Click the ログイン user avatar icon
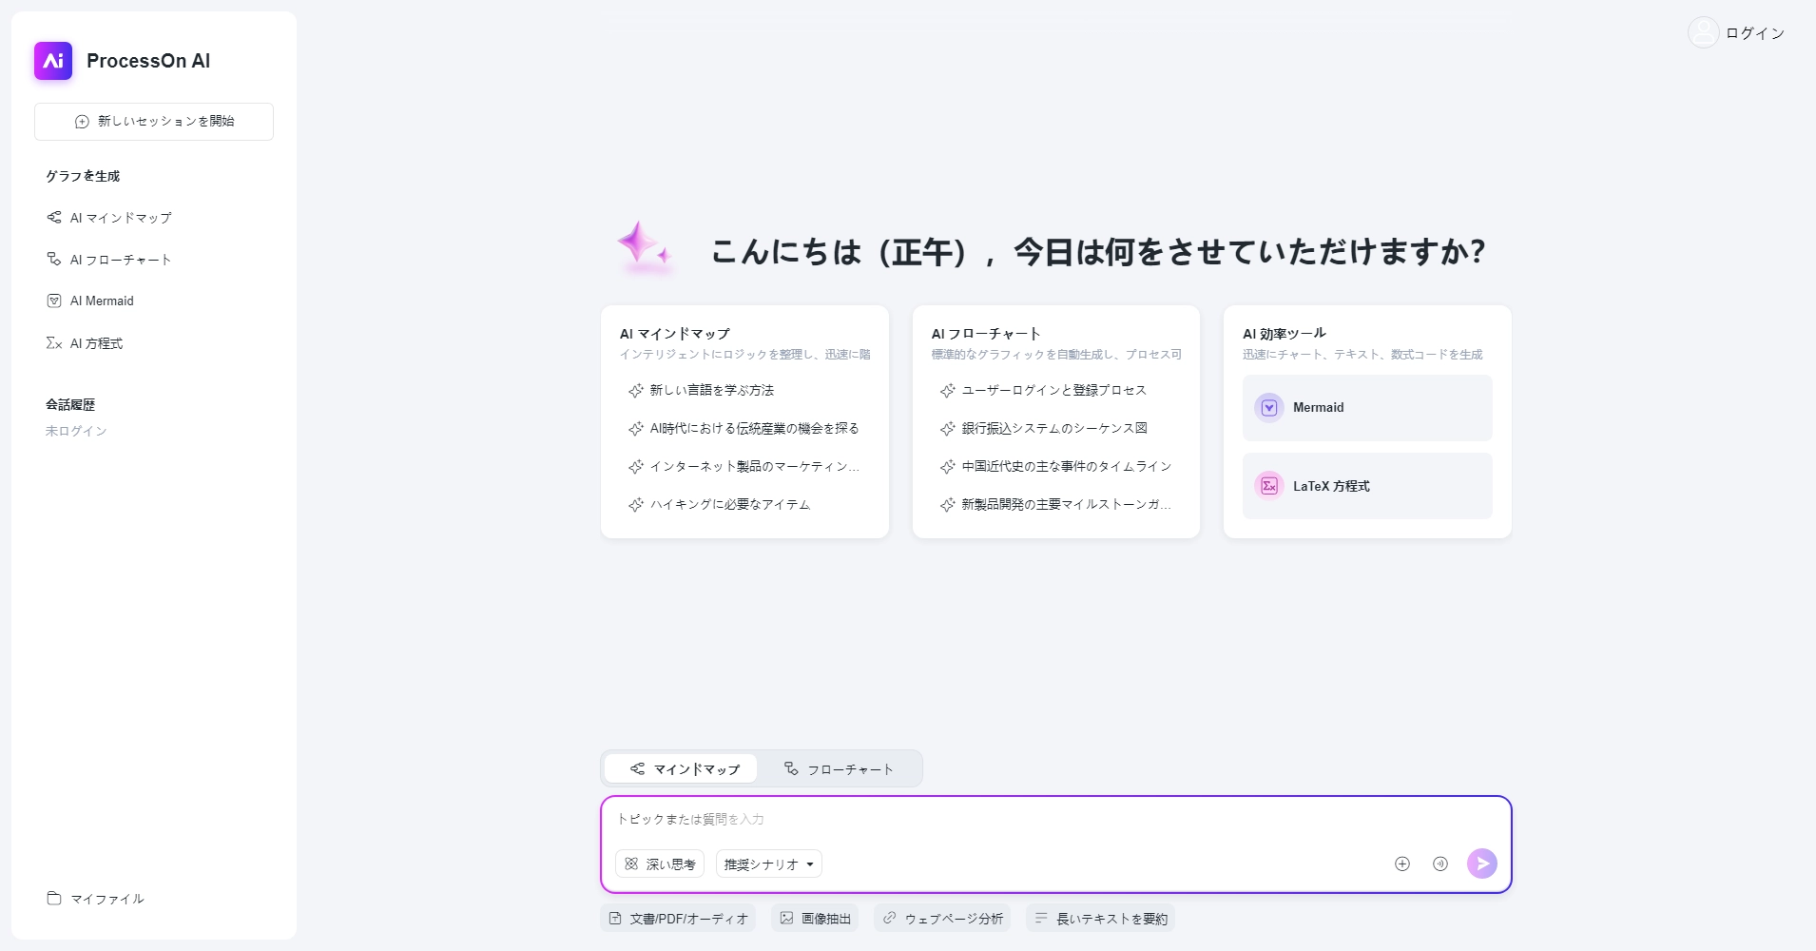The height and width of the screenshot is (951, 1816). click(x=1703, y=32)
